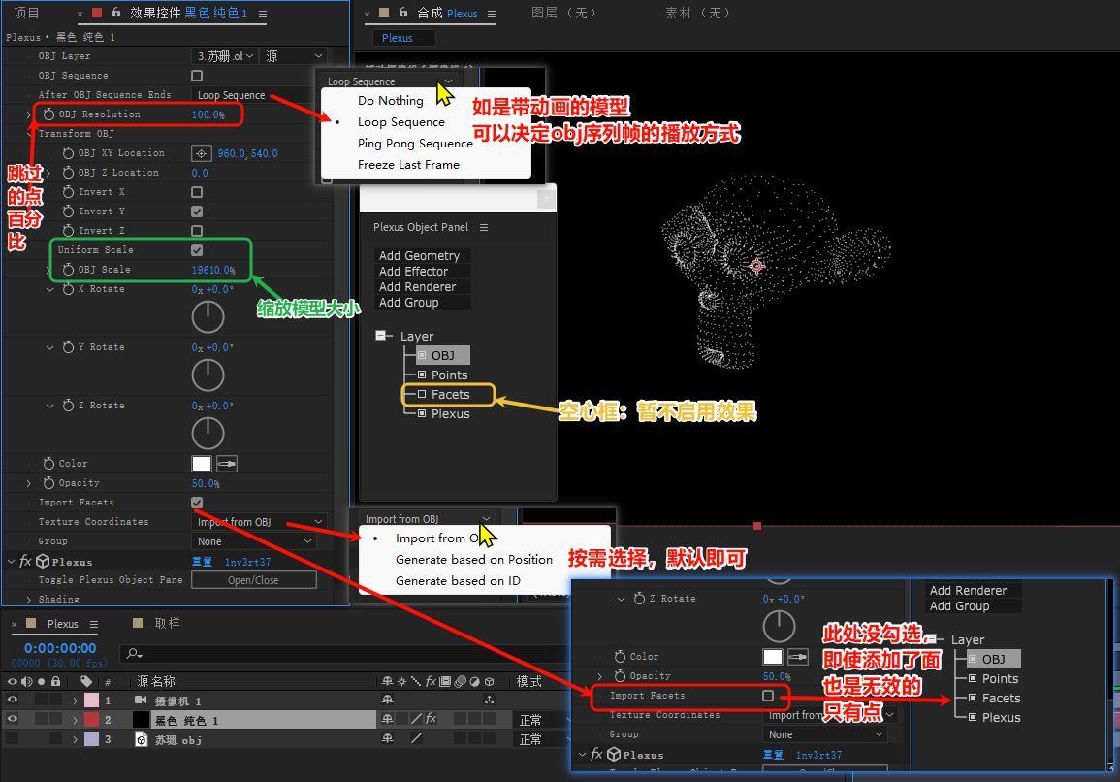Enable the hollow square beside Facets

(422, 394)
